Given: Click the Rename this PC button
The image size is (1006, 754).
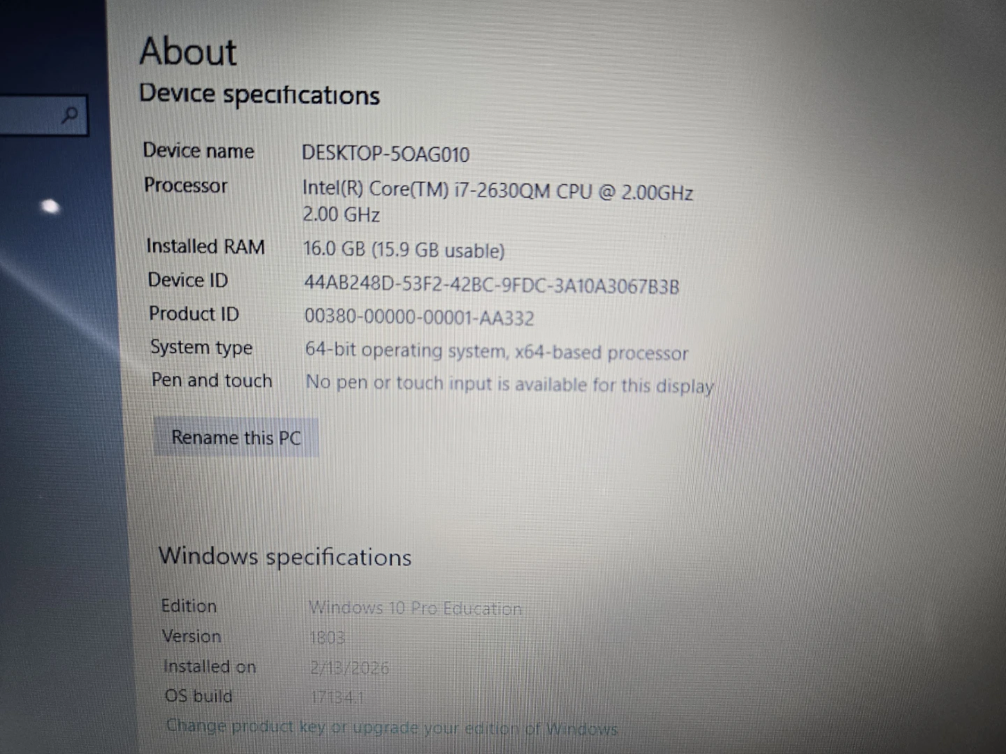Looking at the screenshot, I should click(x=236, y=438).
